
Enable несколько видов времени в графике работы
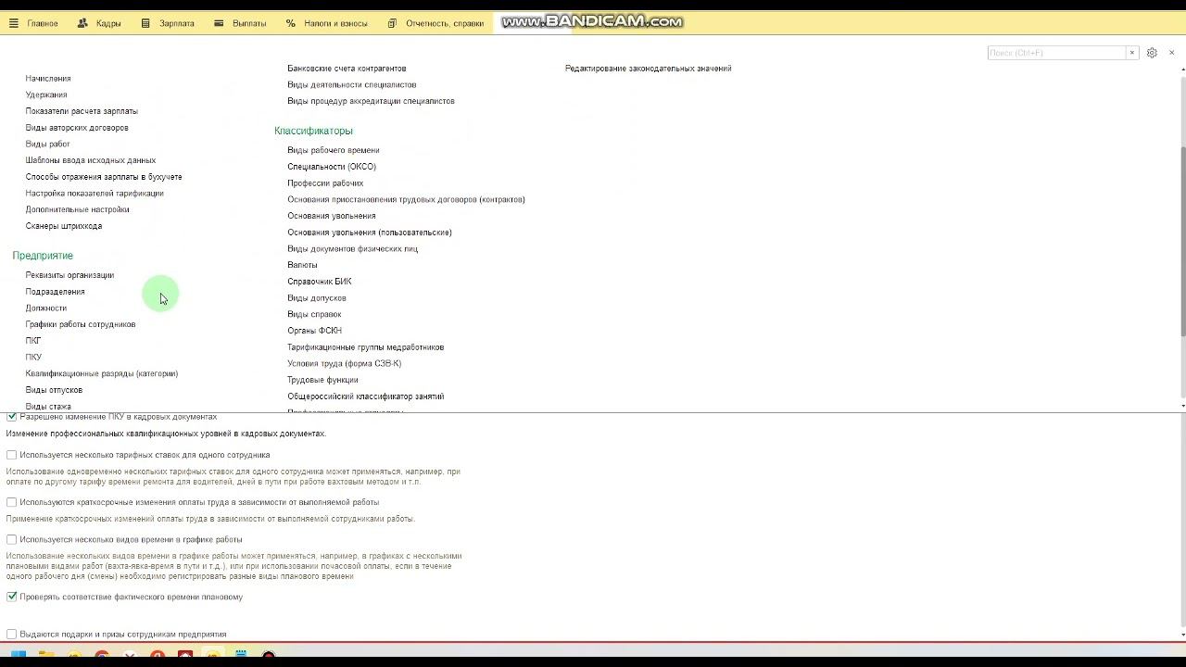point(12,539)
